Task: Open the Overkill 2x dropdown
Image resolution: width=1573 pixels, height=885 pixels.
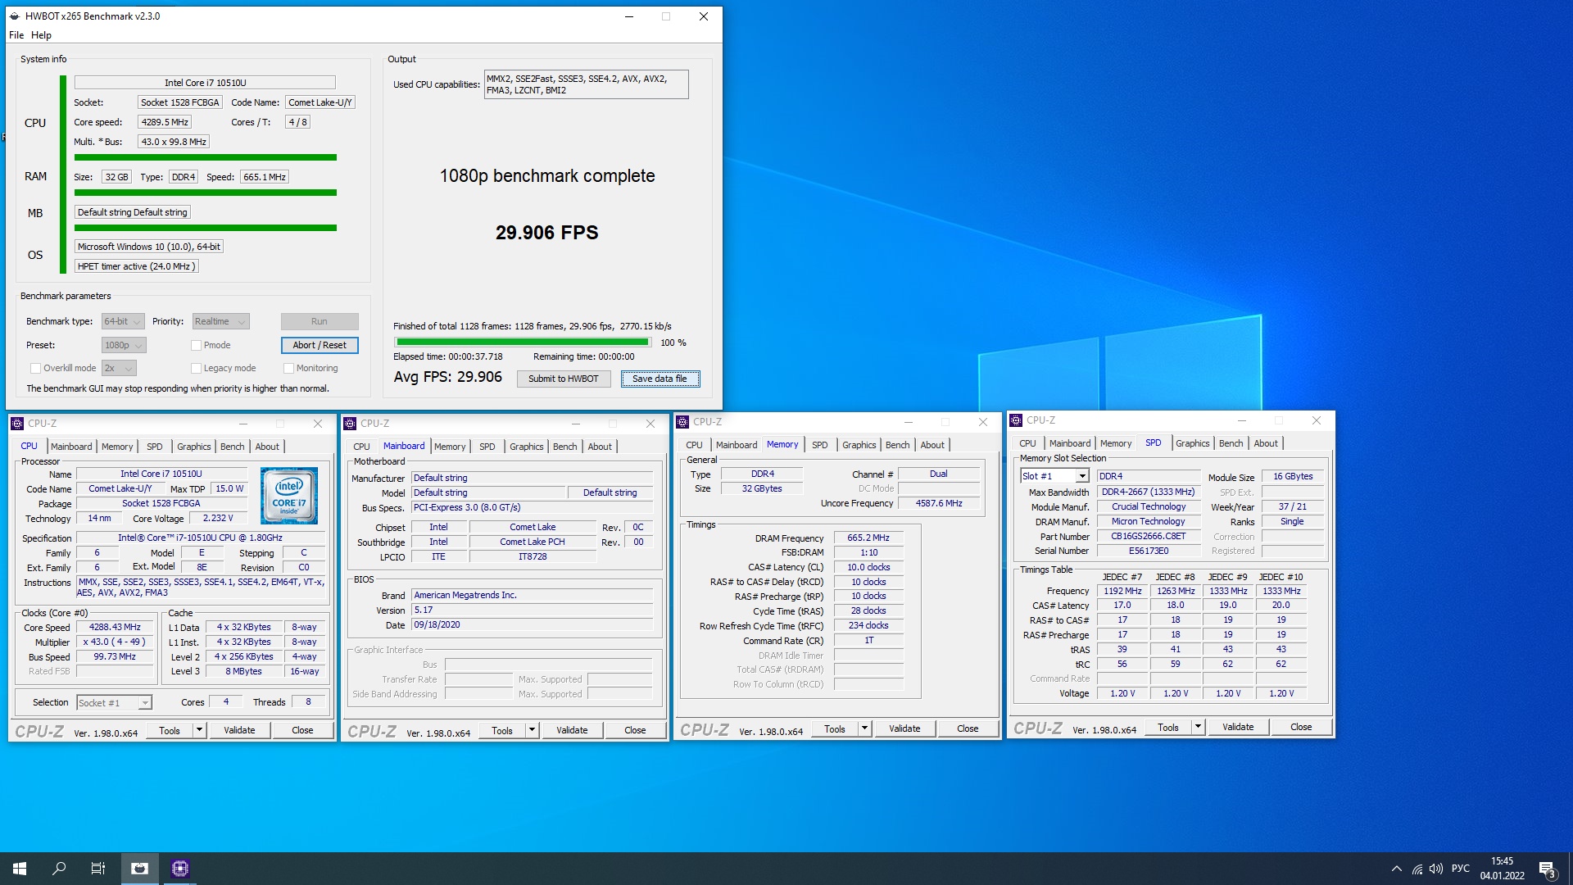Action: coord(119,369)
